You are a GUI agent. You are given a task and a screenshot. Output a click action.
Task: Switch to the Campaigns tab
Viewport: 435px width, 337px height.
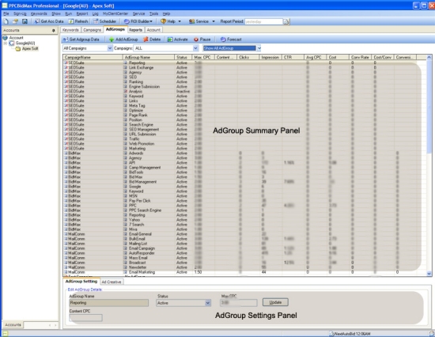pos(92,30)
